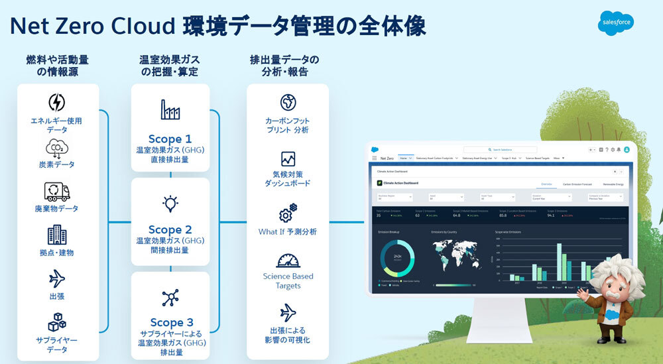Click the Scope 1 heading text

click(x=170, y=139)
